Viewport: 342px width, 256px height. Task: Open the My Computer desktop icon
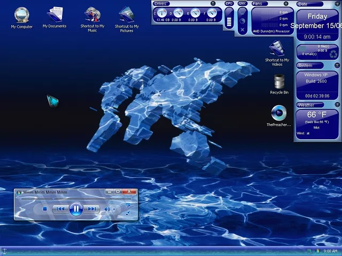coord(21,15)
